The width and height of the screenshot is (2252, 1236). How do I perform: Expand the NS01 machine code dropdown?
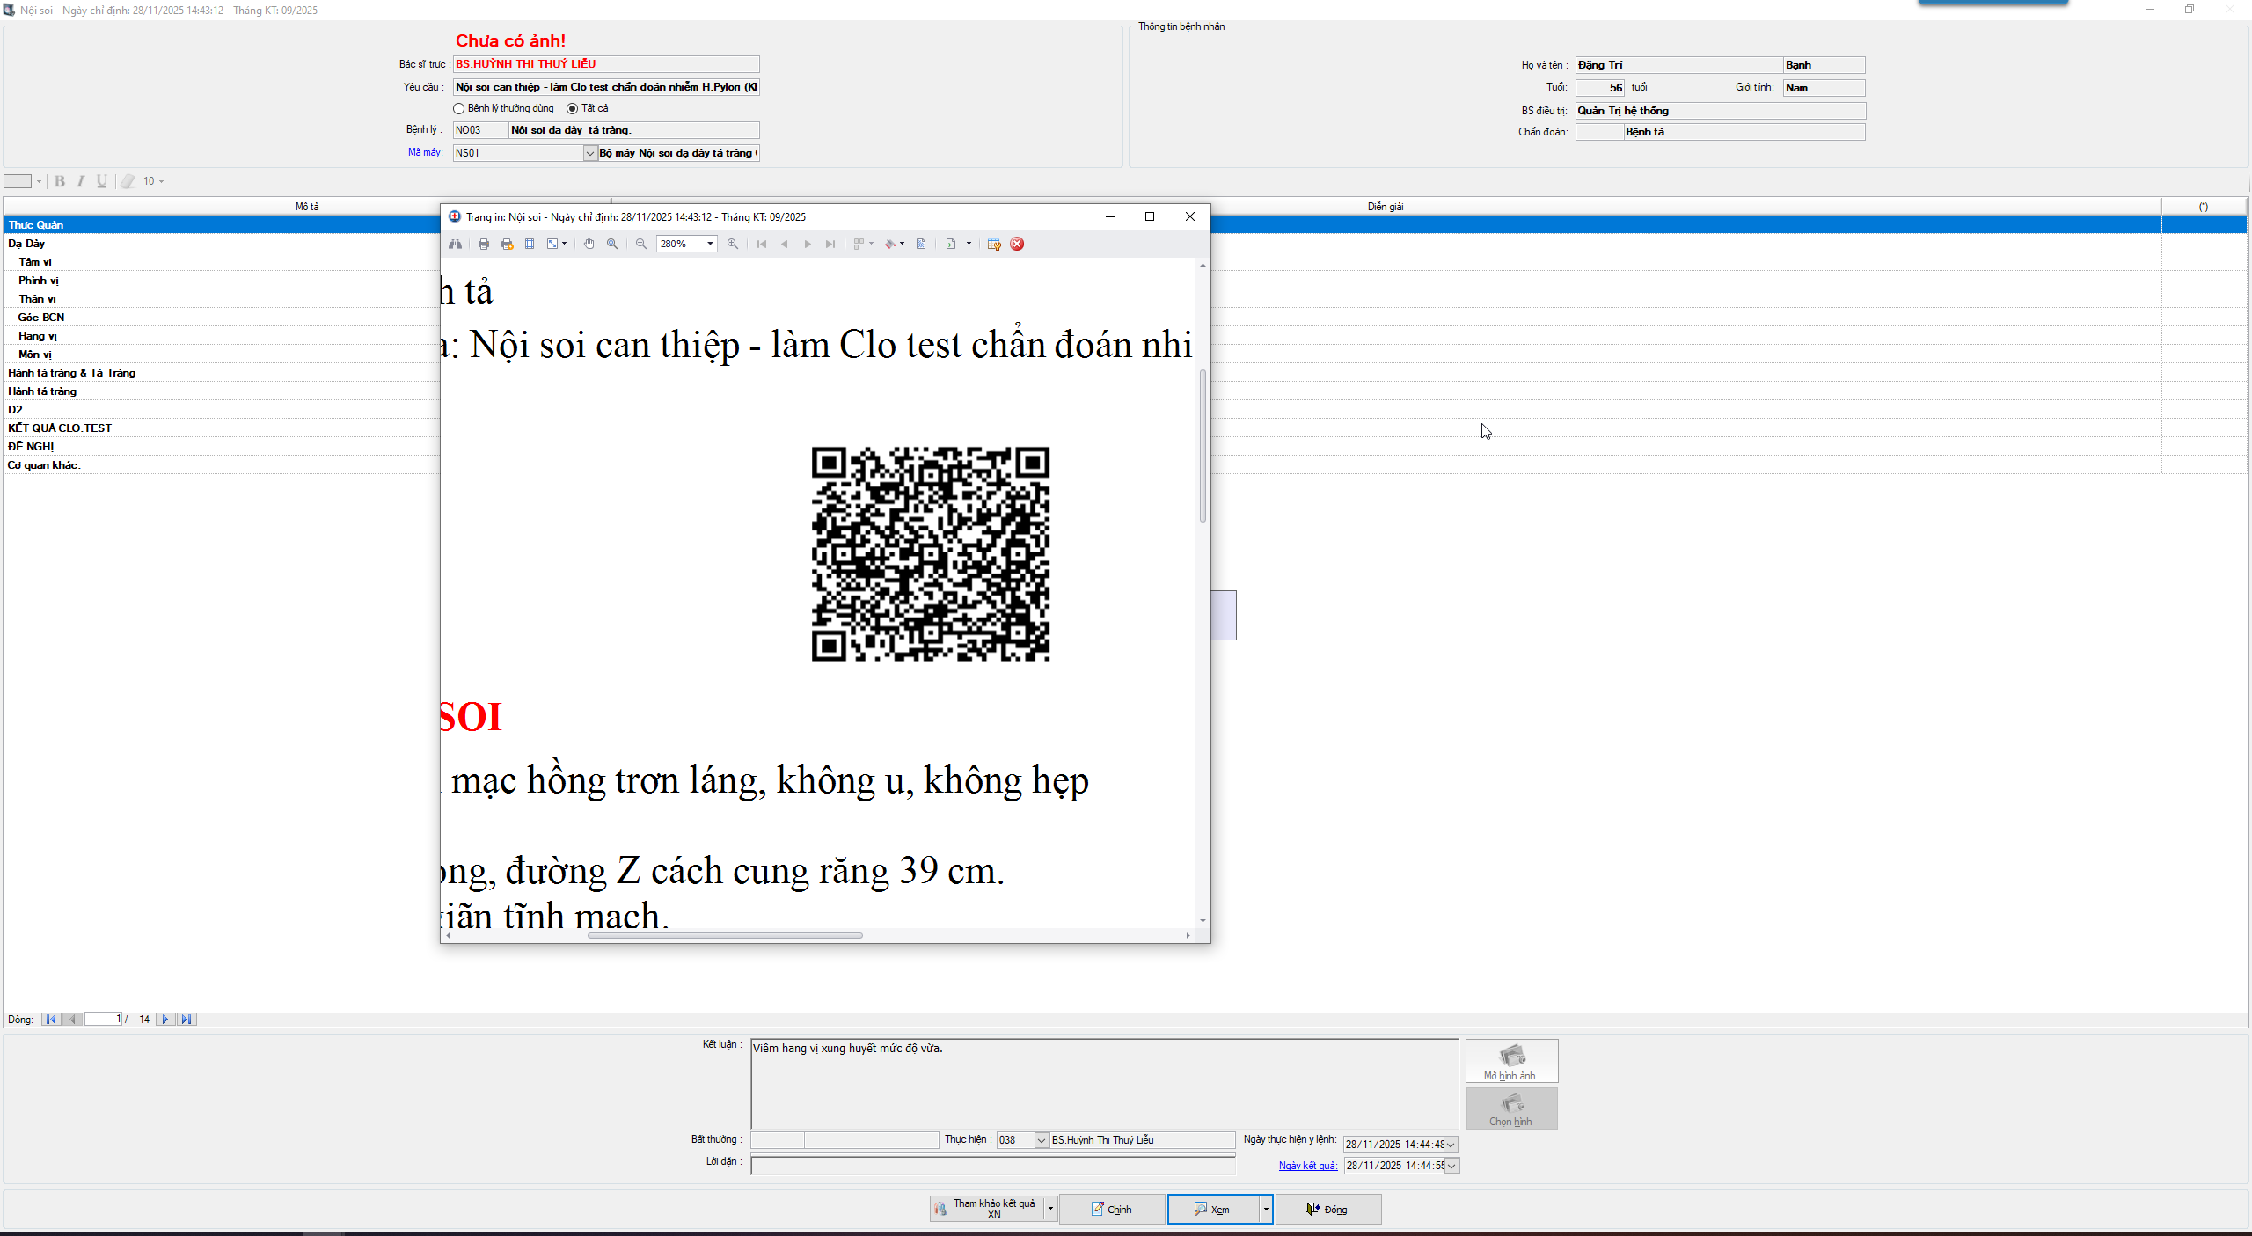(x=589, y=153)
